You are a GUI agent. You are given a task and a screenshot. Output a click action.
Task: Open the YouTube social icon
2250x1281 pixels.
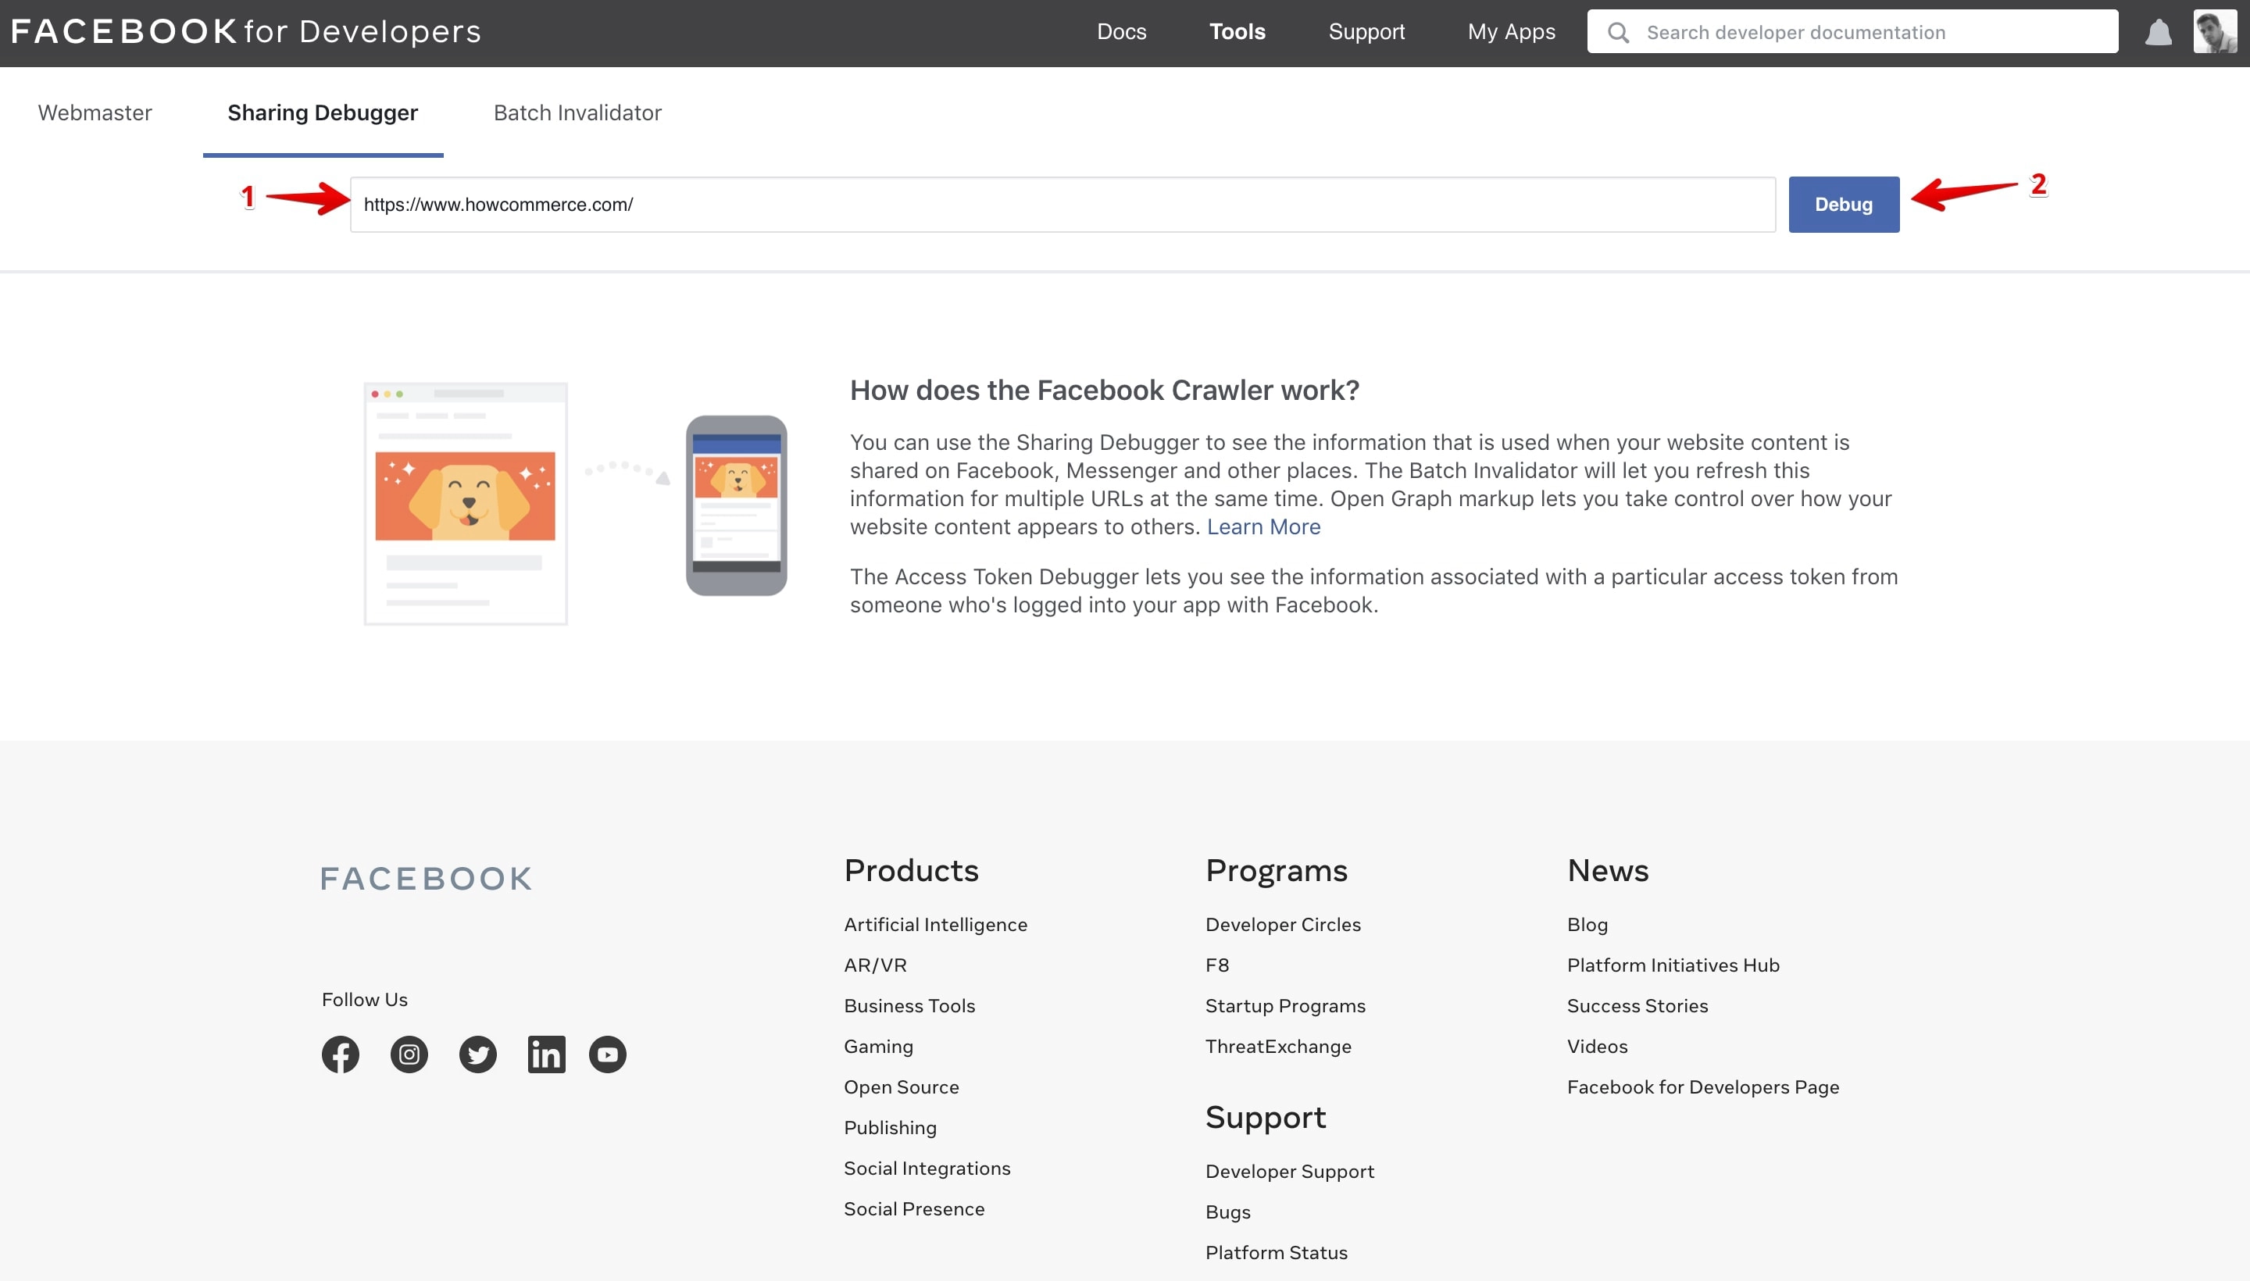pyautogui.click(x=607, y=1054)
